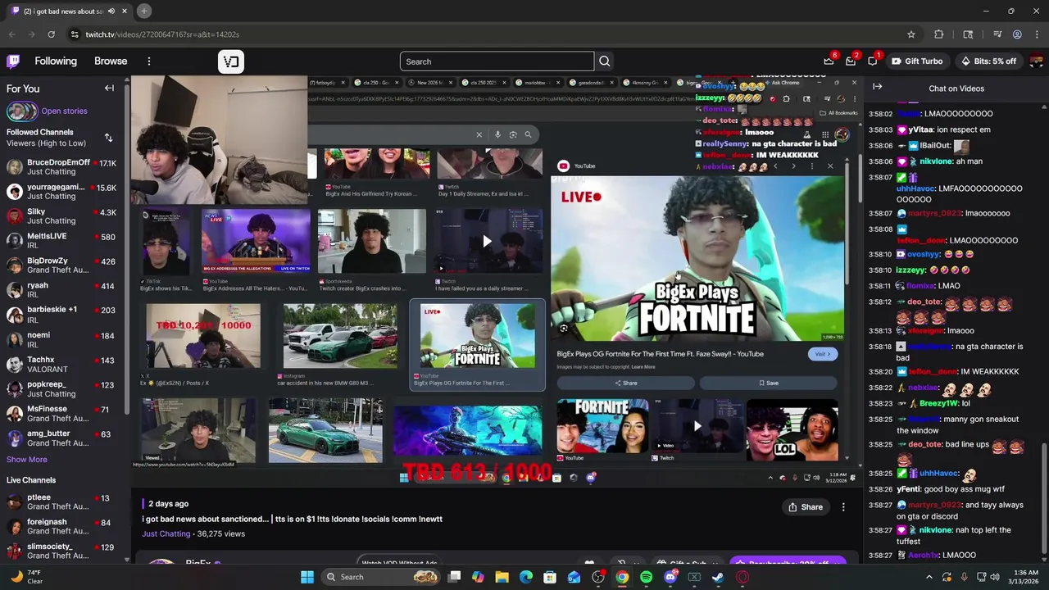Sort followed channels by viewers

tap(108, 138)
